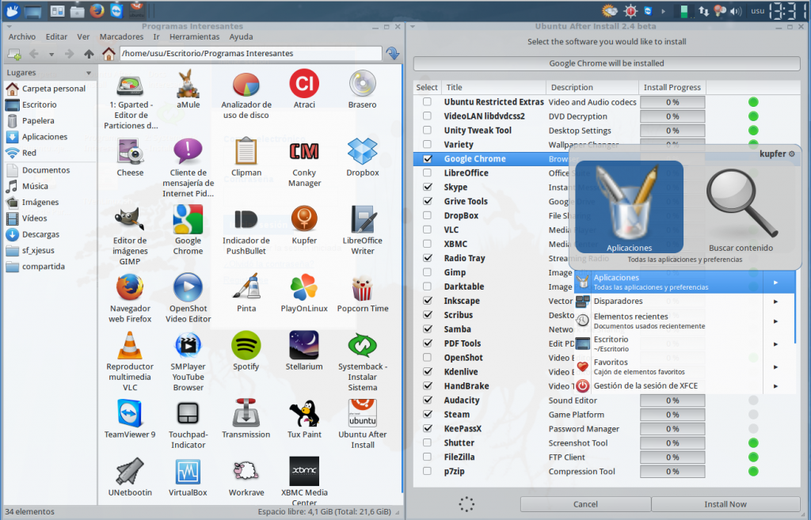Open the Pidgin messaging client icon
The height and width of the screenshot is (520, 811).
tap(188, 151)
